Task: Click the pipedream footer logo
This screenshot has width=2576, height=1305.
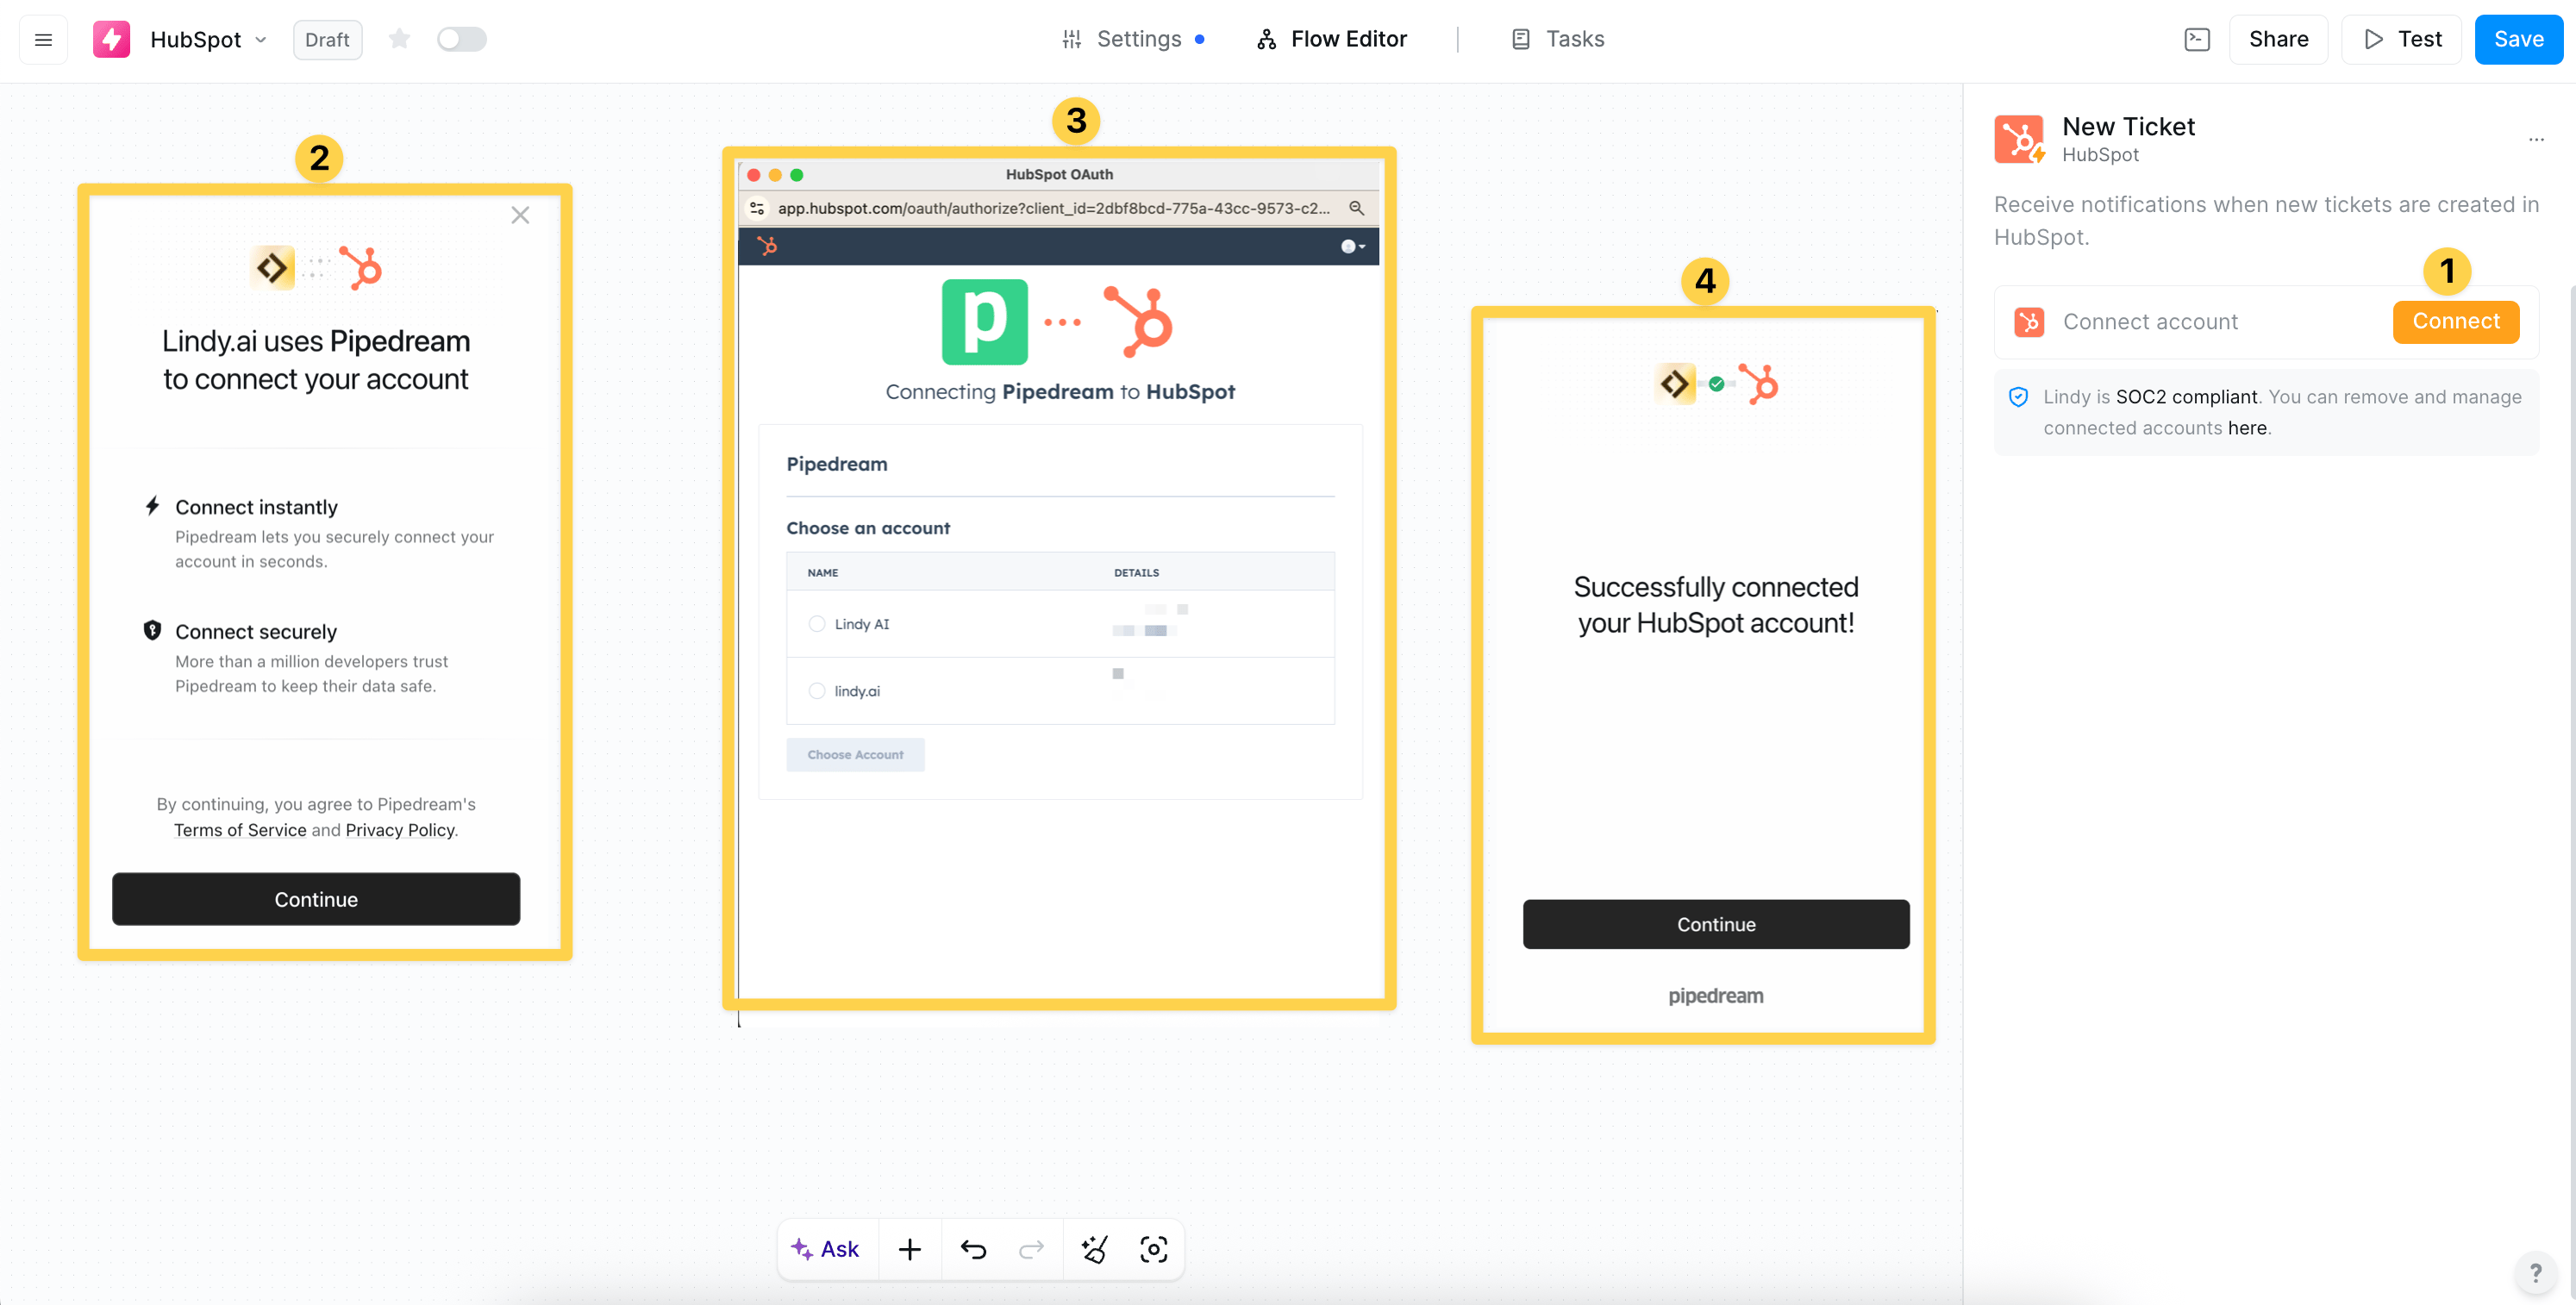Action: [1716, 996]
